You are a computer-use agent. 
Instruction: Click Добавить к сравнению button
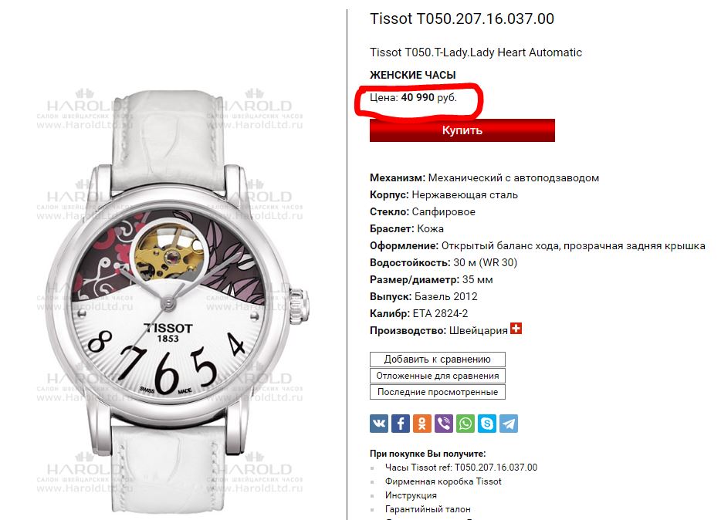[437, 360]
